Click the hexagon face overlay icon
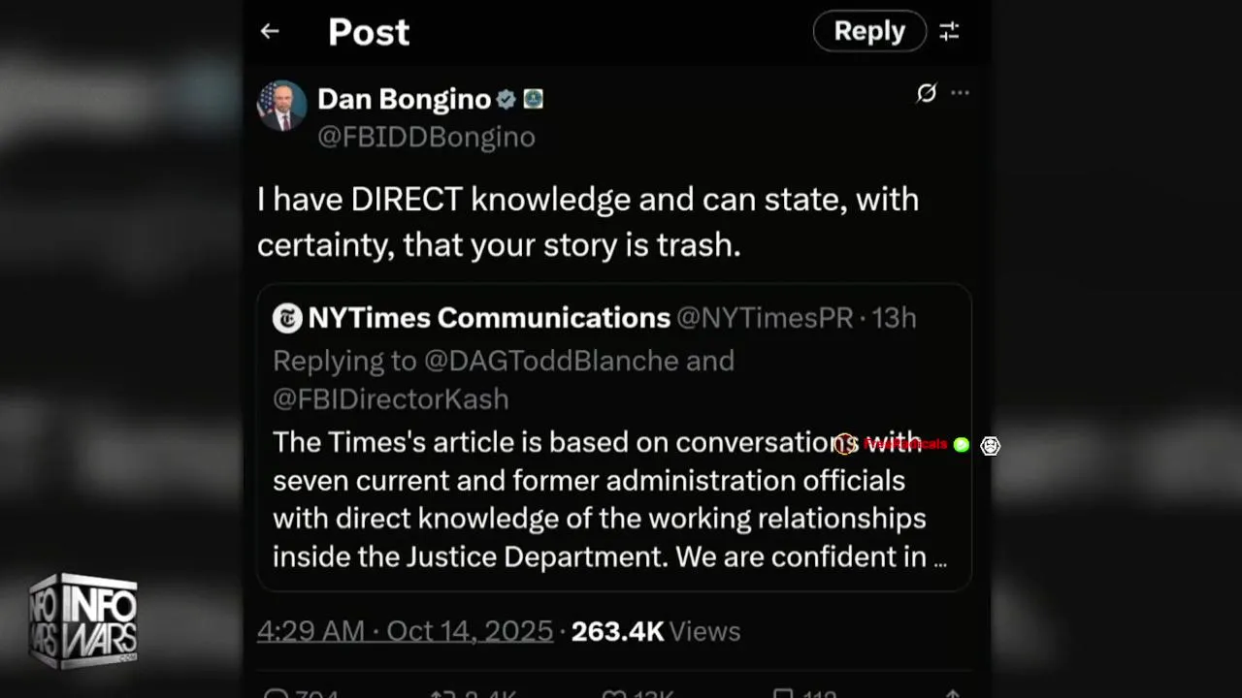The image size is (1242, 698). point(990,445)
